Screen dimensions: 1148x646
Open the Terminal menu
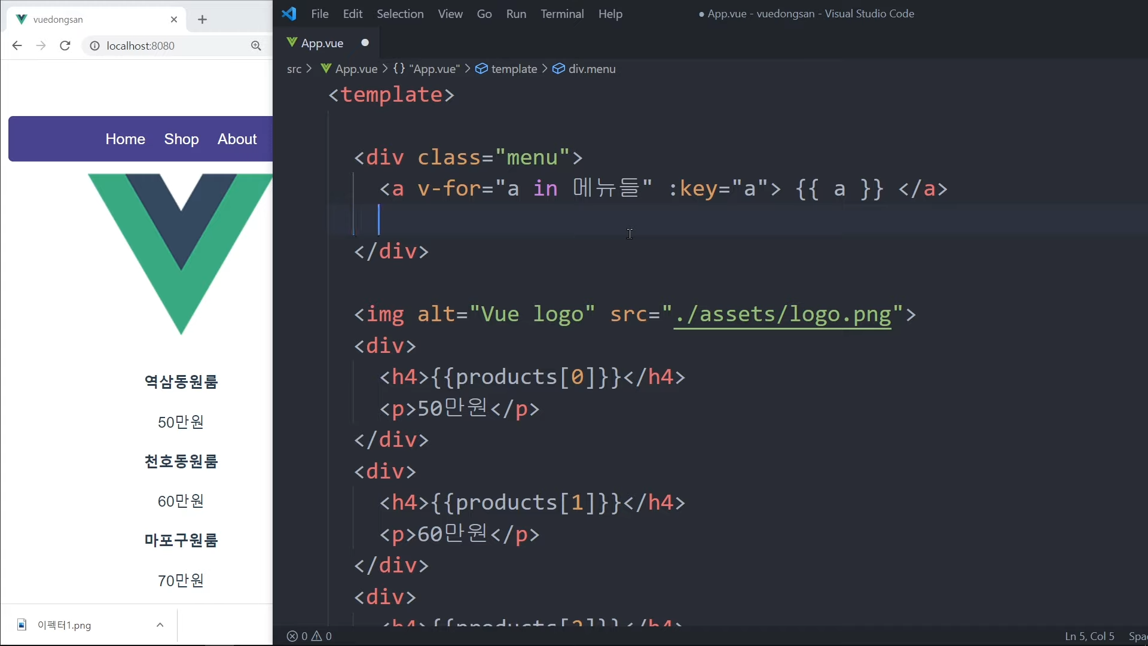pyautogui.click(x=561, y=14)
